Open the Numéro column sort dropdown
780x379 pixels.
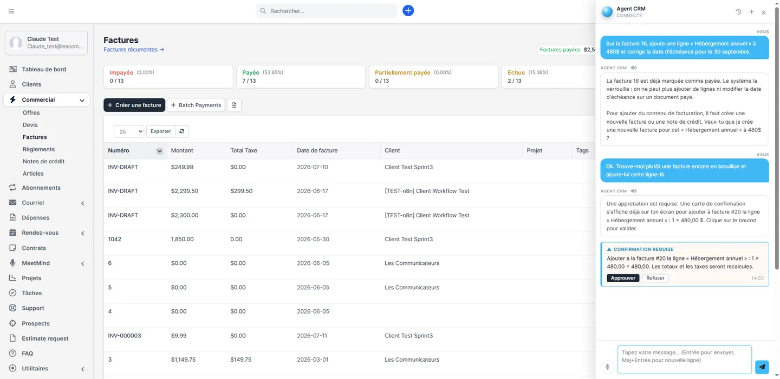(160, 151)
